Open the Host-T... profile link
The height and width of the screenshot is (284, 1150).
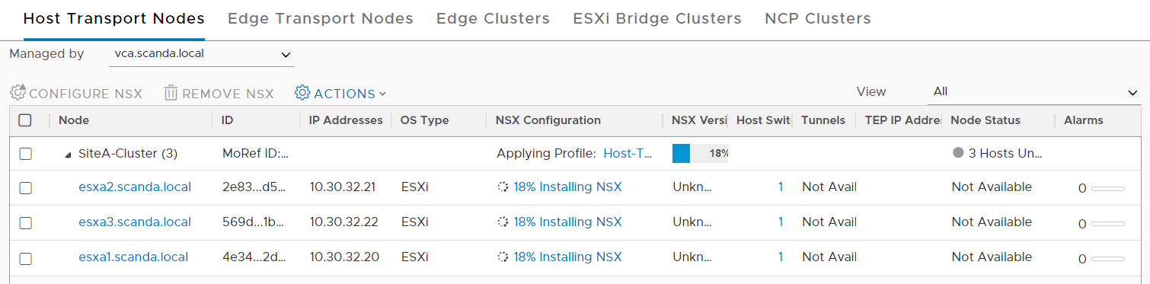click(x=628, y=154)
